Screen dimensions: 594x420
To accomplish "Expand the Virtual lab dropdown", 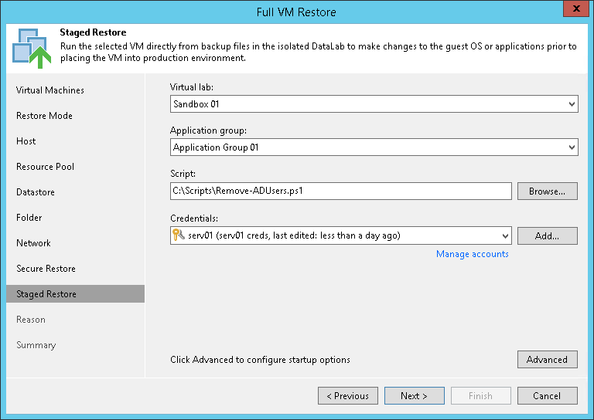I will 572,103.
